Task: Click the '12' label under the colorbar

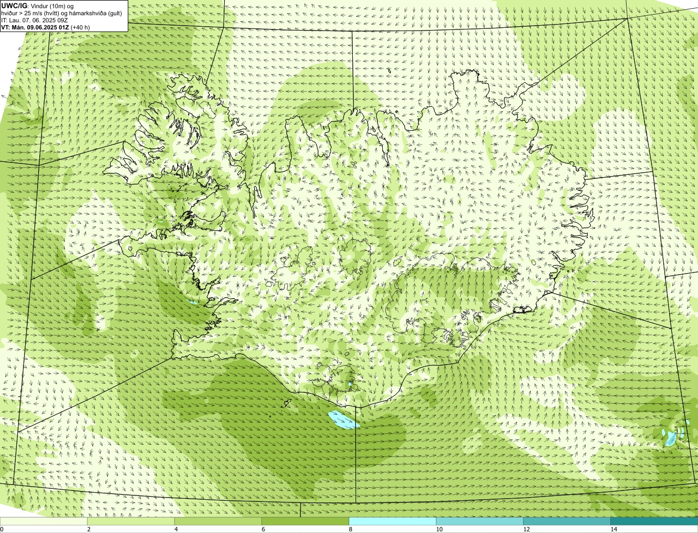Action: 527,529
